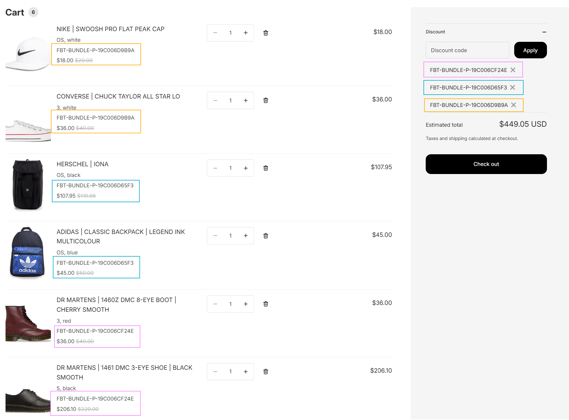Decrease quantity of Herschel Iona backpack
The image size is (569, 420).
(x=215, y=168)
